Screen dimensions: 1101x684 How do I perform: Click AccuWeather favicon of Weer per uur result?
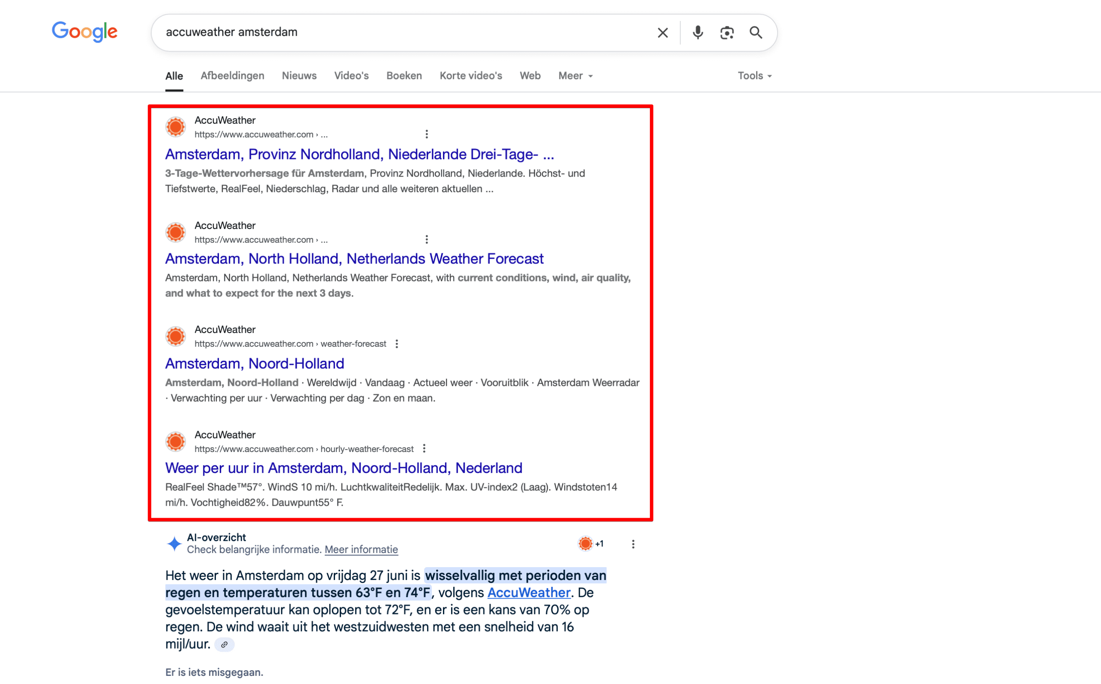[x=175, y=442]
